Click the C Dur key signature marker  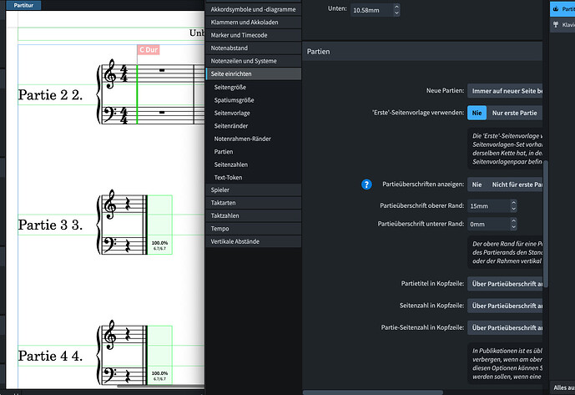coord(149,50)
